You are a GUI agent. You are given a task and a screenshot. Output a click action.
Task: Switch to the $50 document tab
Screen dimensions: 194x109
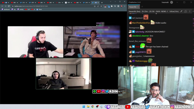tap(68, 3)
